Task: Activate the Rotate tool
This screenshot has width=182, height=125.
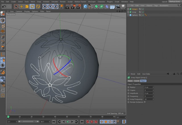Action: [x=32, y=7]
